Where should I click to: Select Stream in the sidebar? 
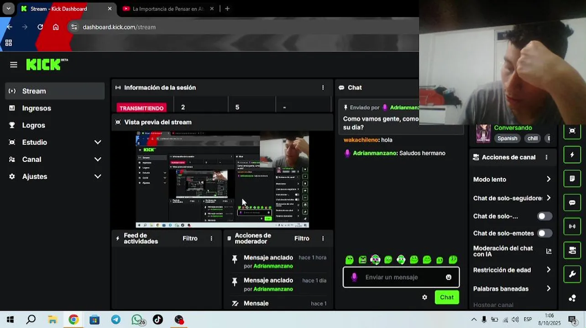coord(55,91)
